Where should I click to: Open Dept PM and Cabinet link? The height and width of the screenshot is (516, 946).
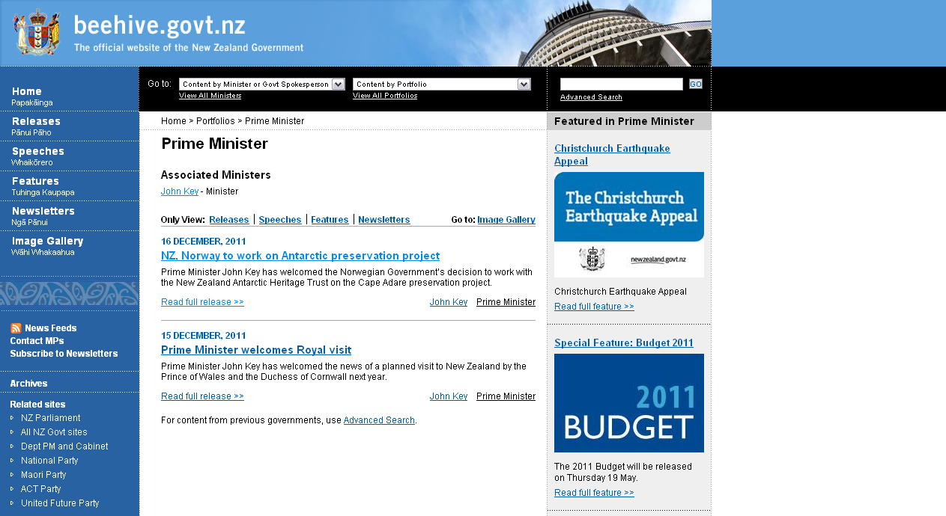pyautogui.click(x=64, y=446)
